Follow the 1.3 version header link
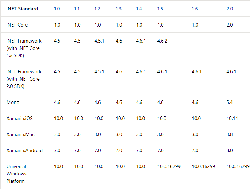This screenshot has width=250, height=189. click(x=118, y=9)
